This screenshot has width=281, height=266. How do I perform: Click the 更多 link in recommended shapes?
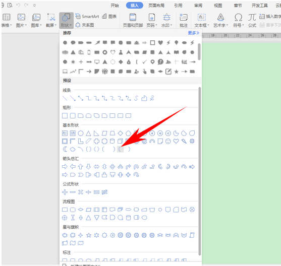click(194, 33)
